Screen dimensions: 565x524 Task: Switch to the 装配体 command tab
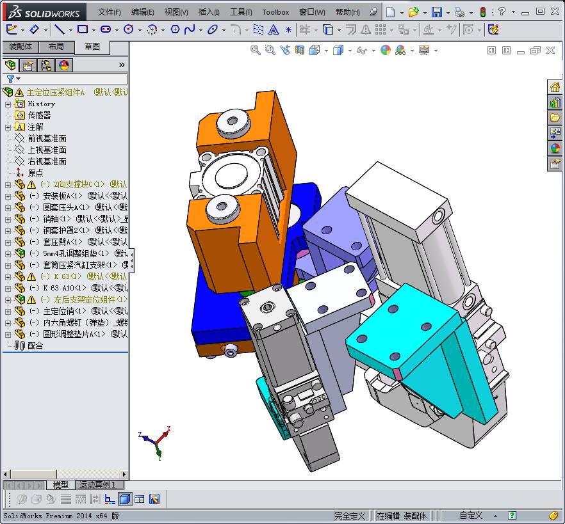point(20,47)
